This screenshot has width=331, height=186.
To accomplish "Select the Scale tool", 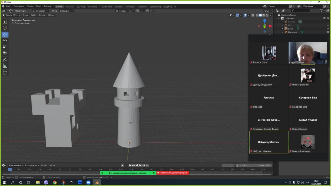I will click(x=5, y=47).
